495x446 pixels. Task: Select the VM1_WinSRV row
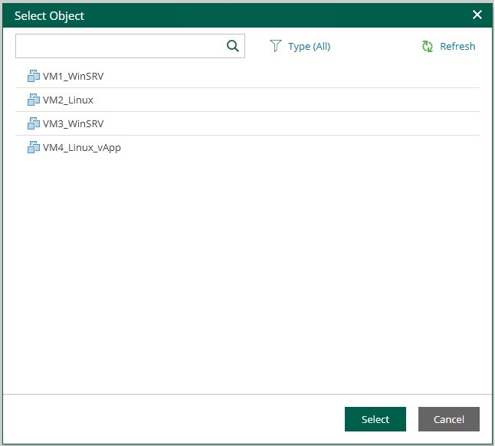[x=247, y=76]
